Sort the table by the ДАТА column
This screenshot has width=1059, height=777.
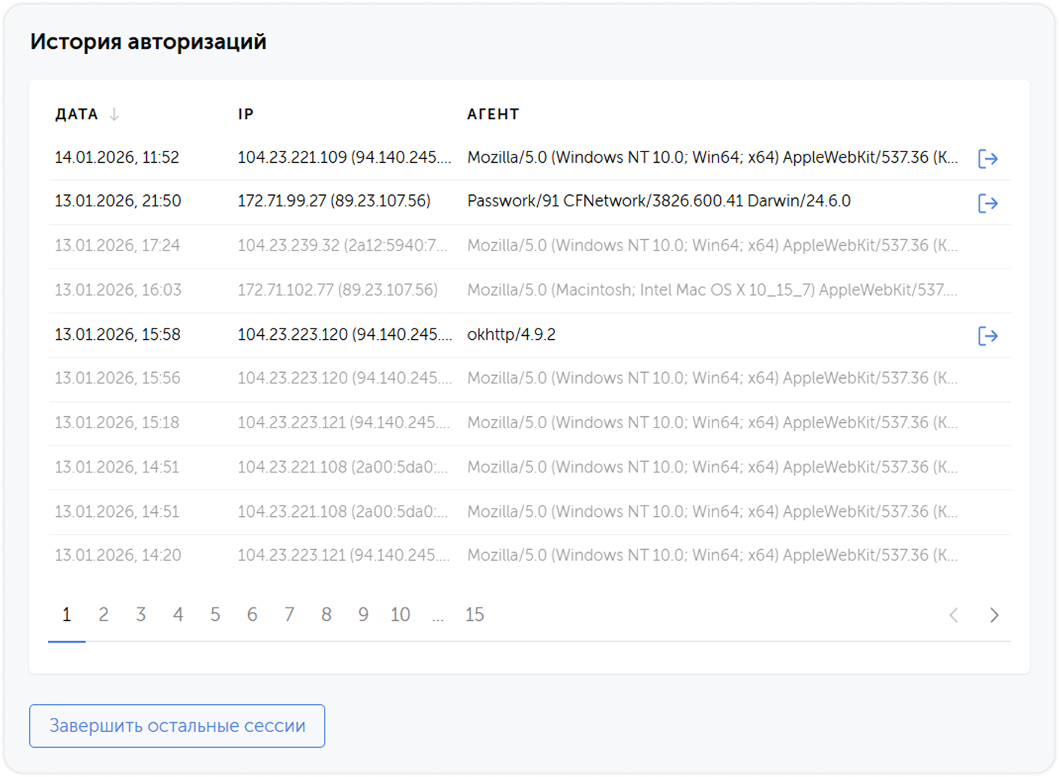pos(76,114)
